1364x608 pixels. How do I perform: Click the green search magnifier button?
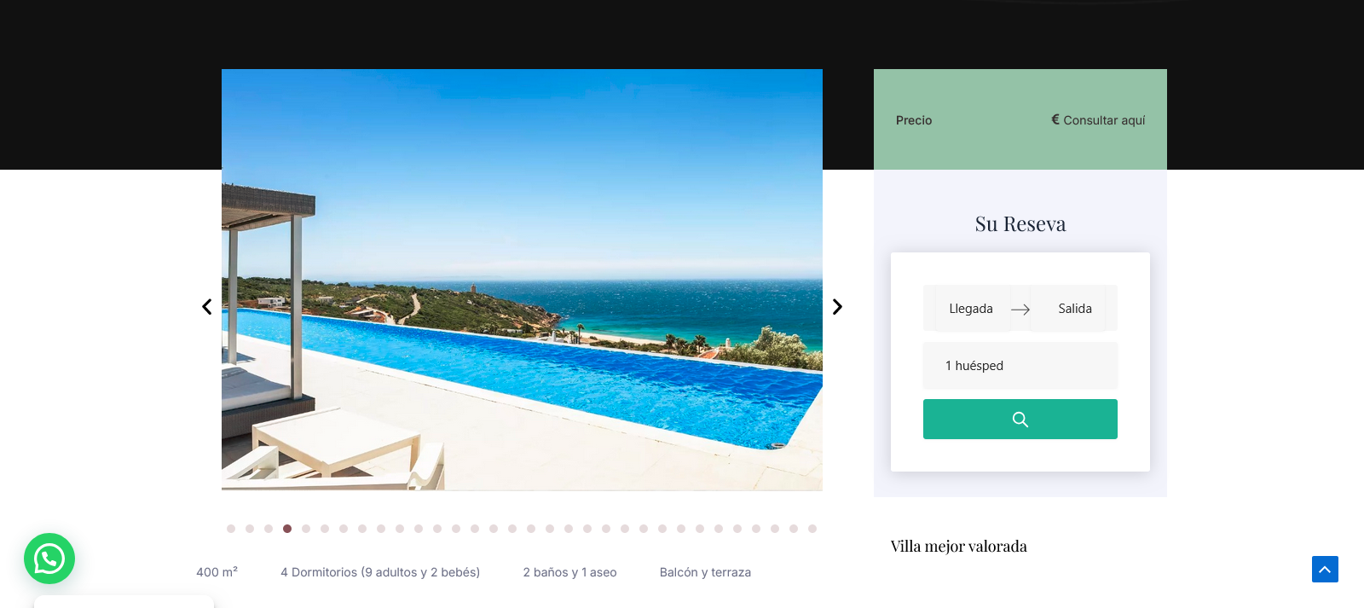click(1020, 420)
